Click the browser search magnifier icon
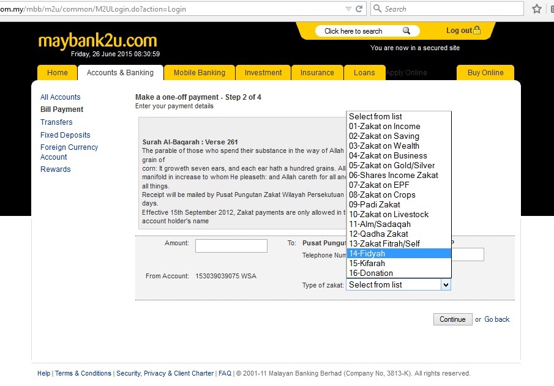554x386 pixels. 377,9
